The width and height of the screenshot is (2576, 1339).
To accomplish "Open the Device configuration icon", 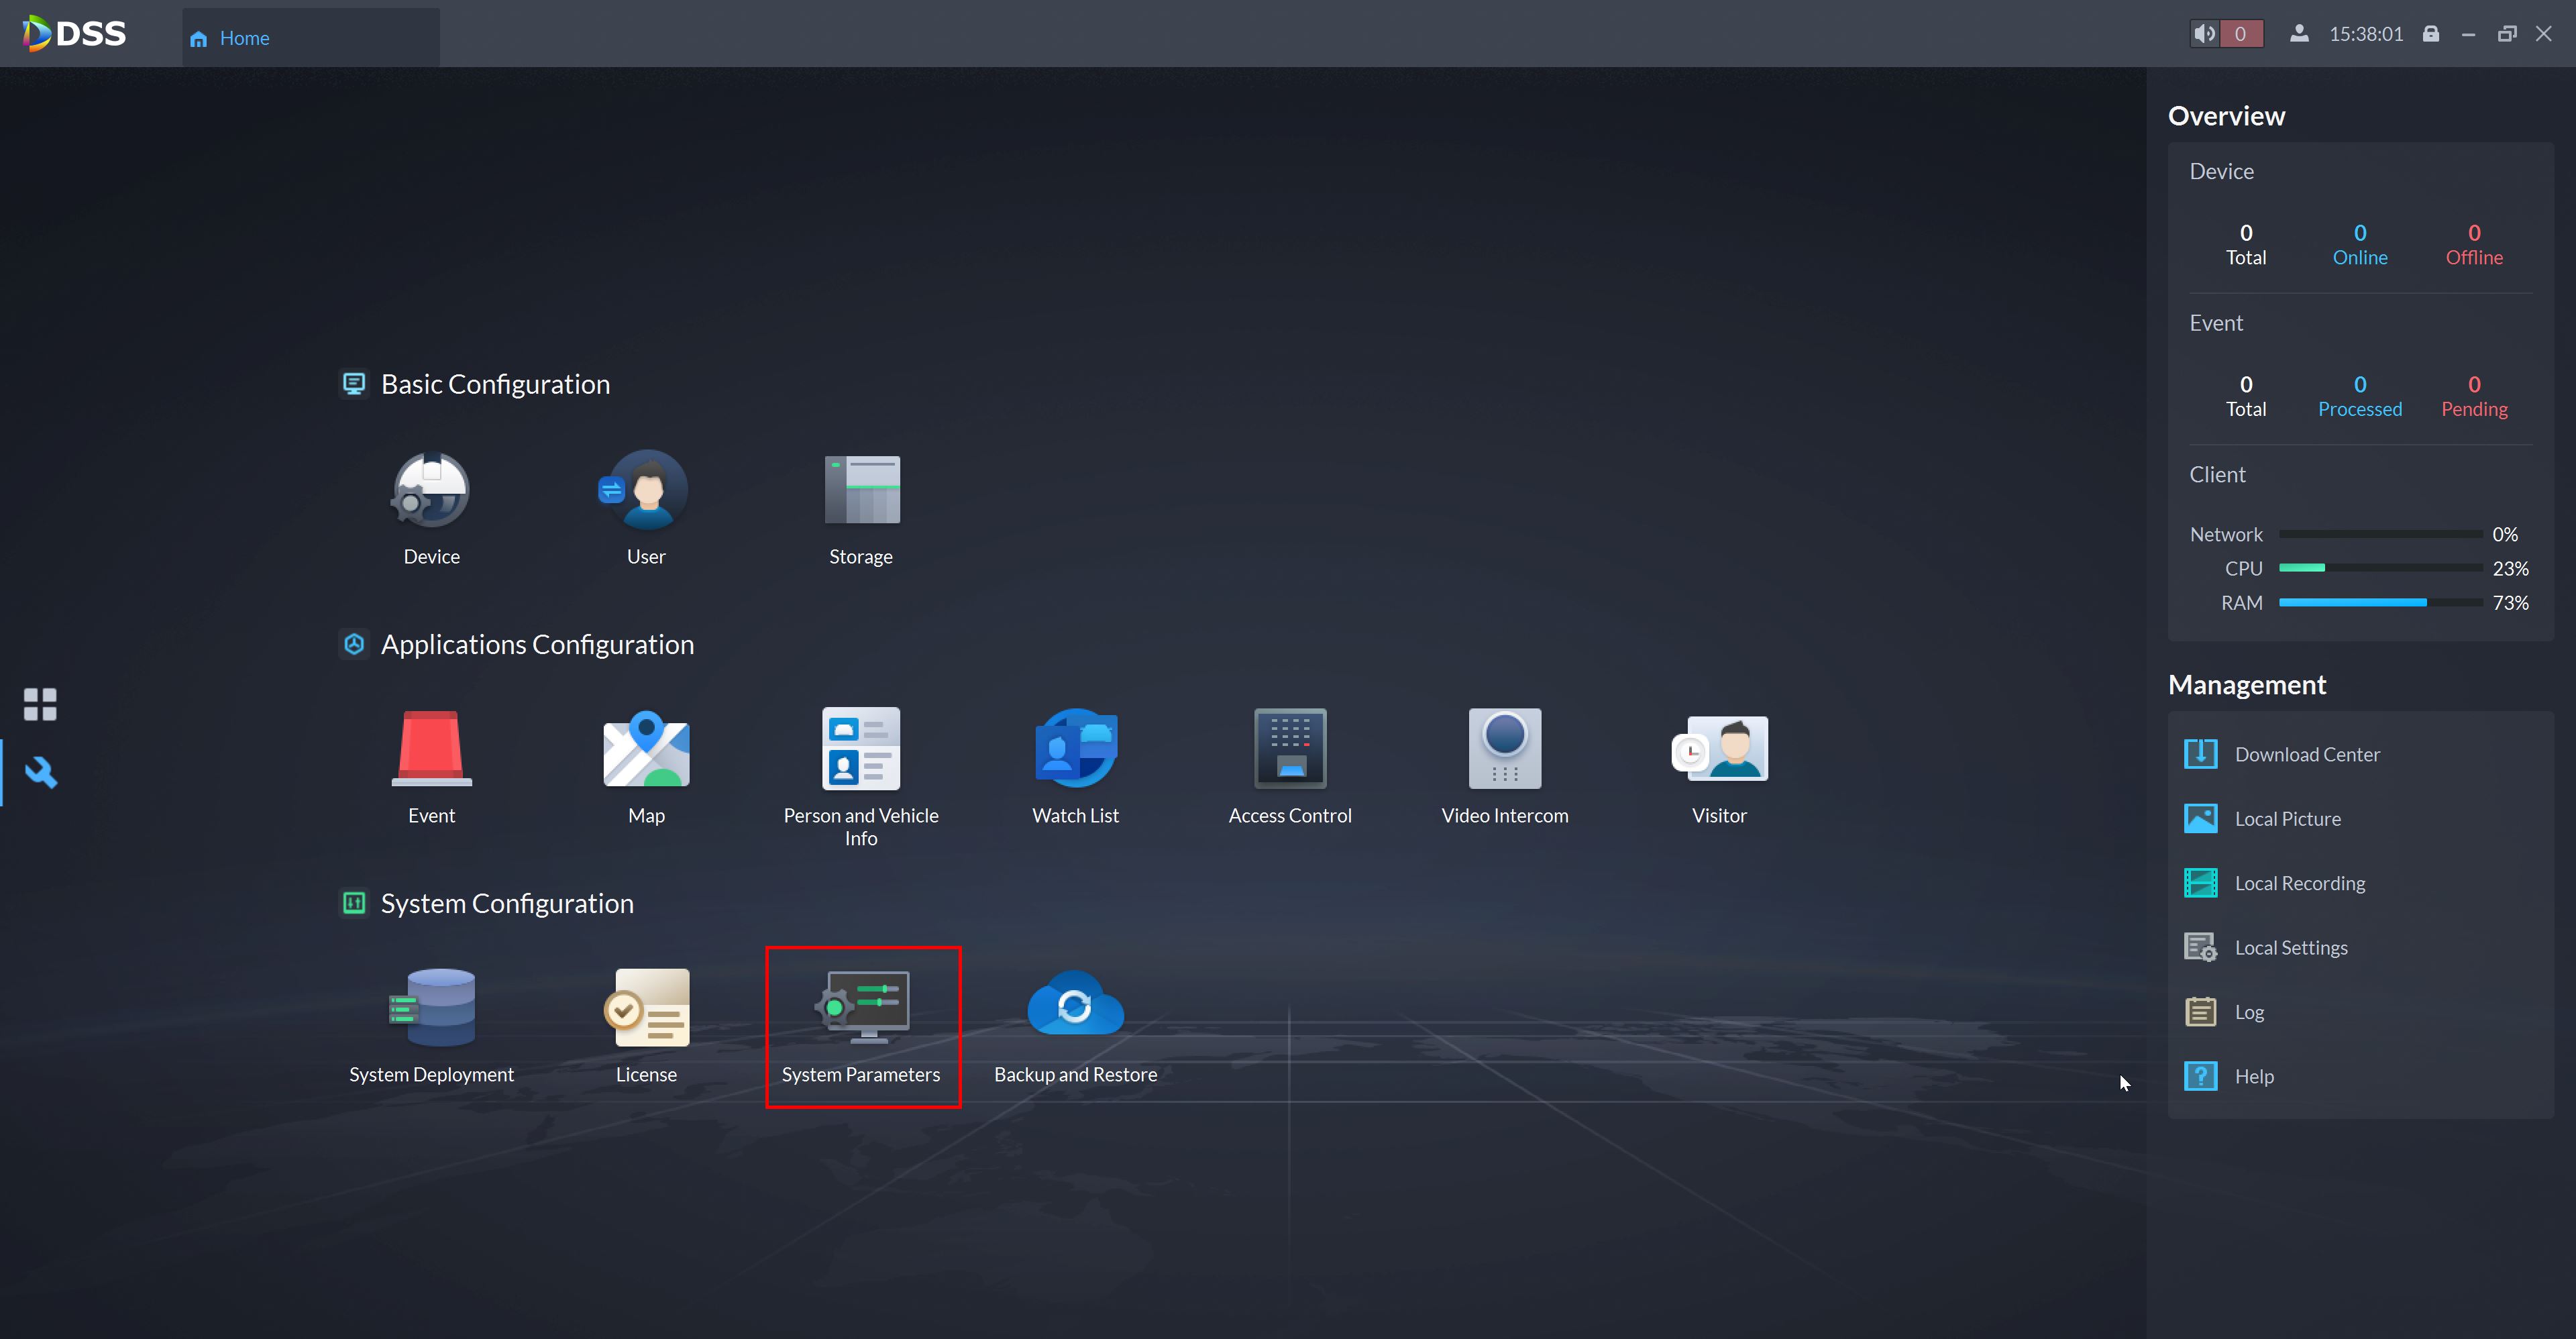I will coord(431,491).
